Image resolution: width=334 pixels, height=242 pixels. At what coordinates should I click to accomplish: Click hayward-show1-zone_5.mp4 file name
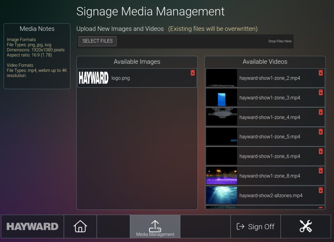click(x=270, y=137)
